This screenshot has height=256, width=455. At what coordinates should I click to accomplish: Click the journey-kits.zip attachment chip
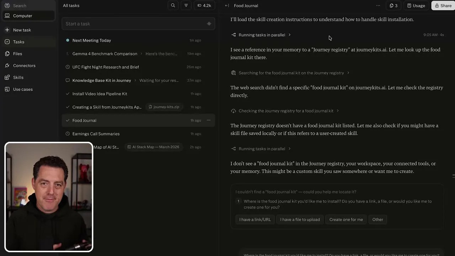(164, 107)
